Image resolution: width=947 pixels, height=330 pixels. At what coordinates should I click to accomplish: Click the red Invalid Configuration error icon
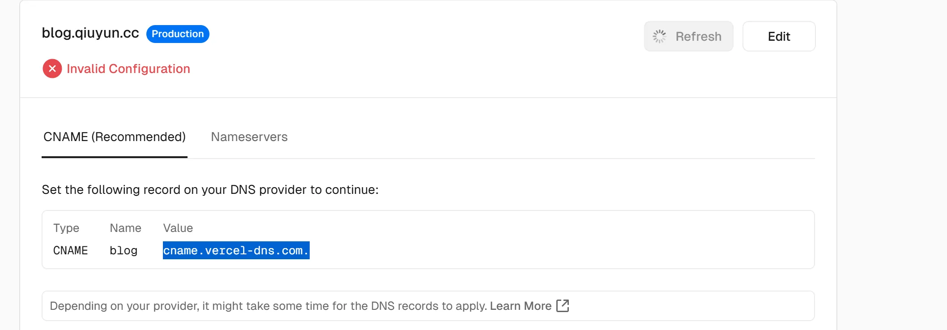(x=52, y=69)
